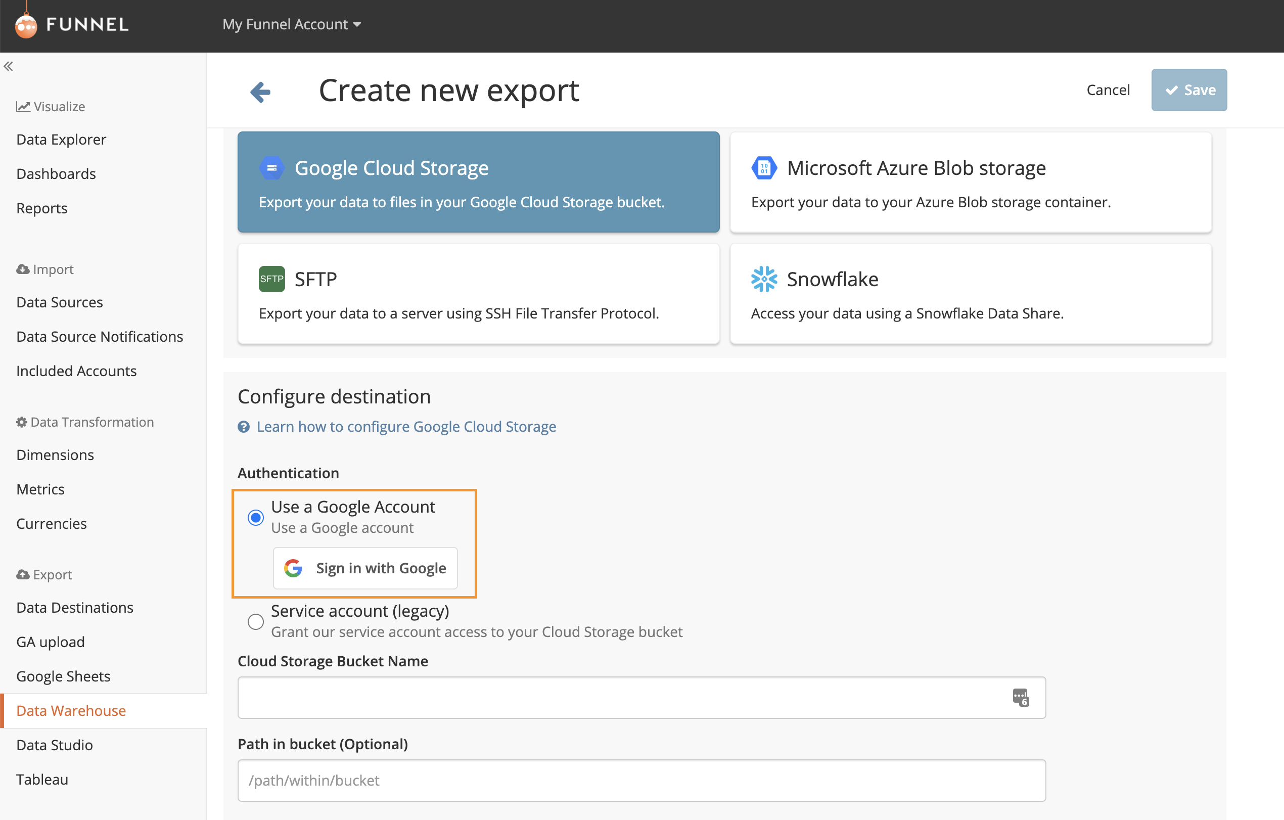Click the Data Transformation gear icon
Image resolution: width=1284 pixels, height=820 pixels.
[x=21, y=422]
